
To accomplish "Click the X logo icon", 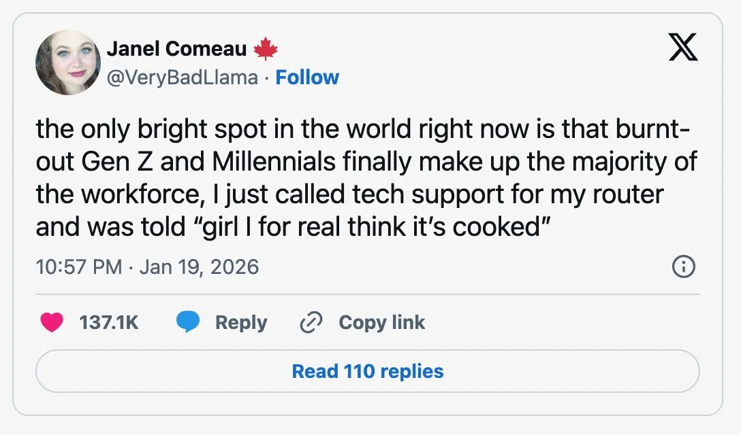I will (682, 49).
